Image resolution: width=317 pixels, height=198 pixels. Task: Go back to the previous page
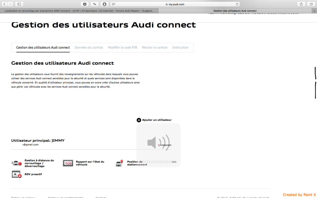[4, 4]
